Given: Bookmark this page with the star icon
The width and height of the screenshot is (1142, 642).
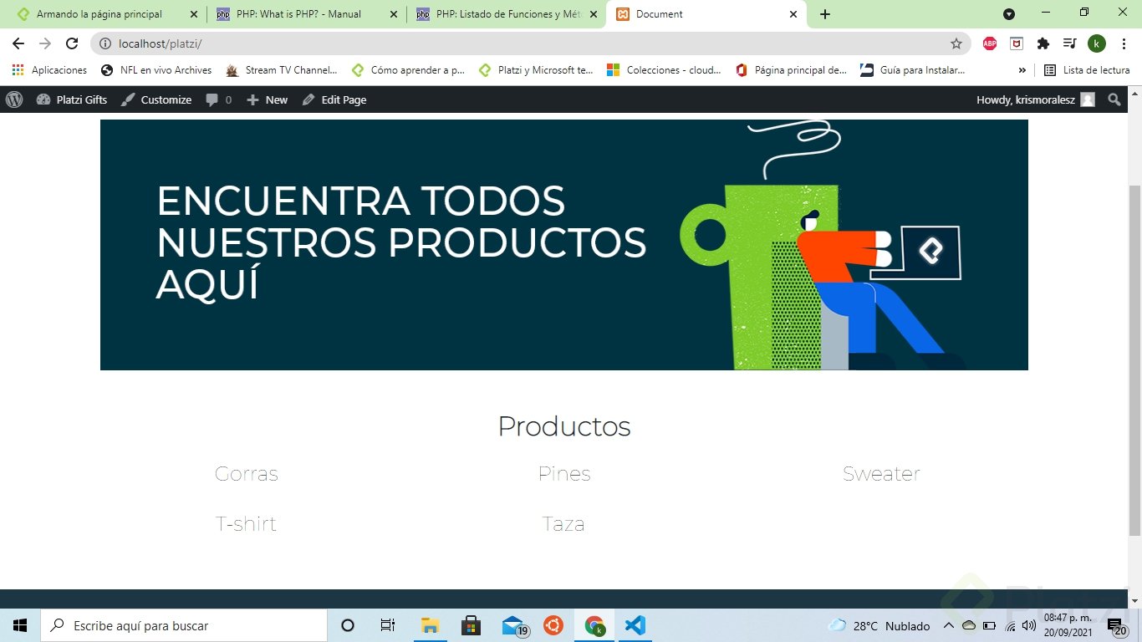Looking at the screenshot, I should [x=956, y=43].
